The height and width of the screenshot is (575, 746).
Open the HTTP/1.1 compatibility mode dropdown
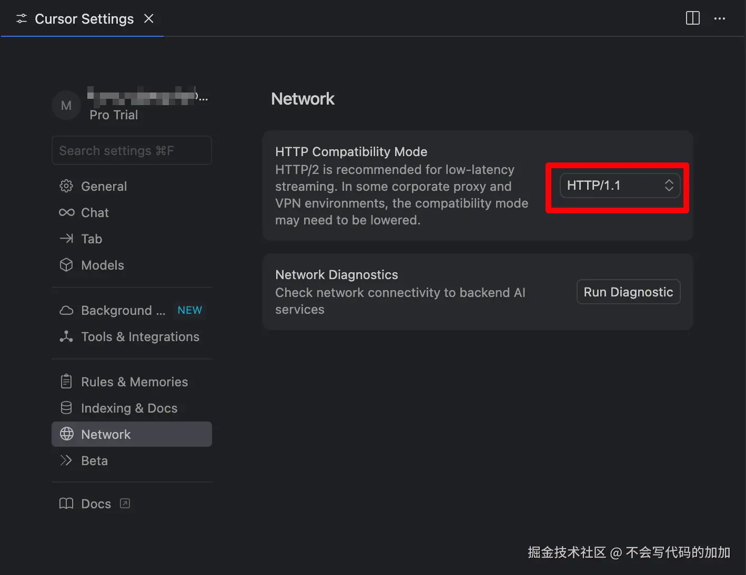click(x=620, y=185)
